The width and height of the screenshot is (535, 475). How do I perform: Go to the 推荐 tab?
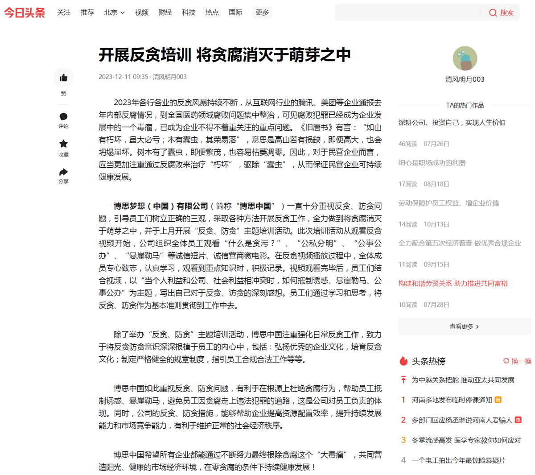coord(87,12)
